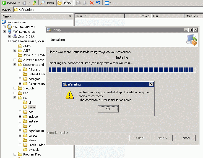Select the installer folder icon

(x=25, y=121)
